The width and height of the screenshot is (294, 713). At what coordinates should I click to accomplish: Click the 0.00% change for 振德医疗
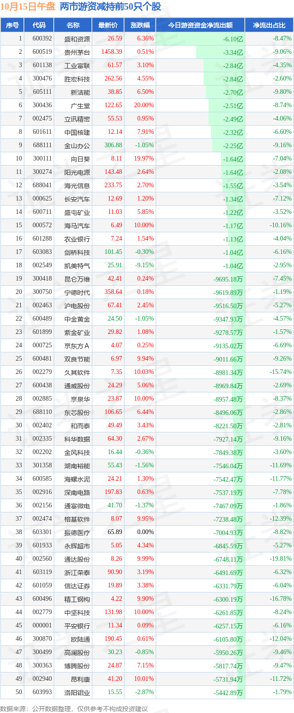pyautogui.click(x=146, y=532)
